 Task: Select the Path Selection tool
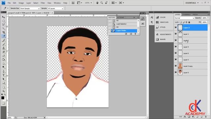(4, 79)
